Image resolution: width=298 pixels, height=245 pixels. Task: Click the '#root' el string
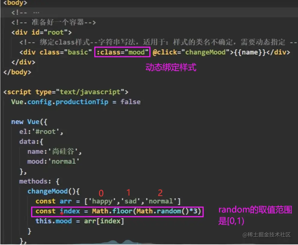pyautogui.click(x=46, y=132)
